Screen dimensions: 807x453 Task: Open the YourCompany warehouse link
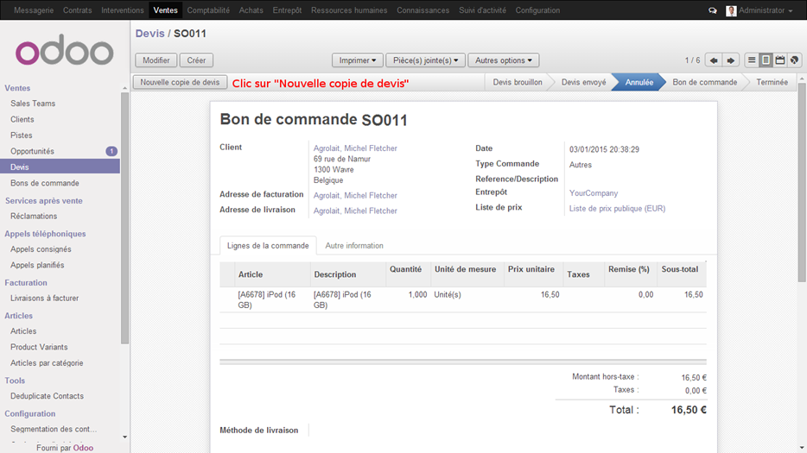coord(594,192)
